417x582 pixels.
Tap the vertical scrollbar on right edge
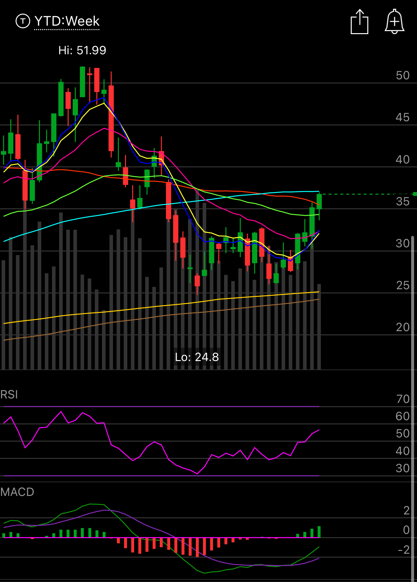(413, 408)
